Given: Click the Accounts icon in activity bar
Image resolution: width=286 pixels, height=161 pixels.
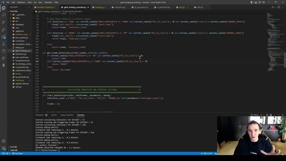Looking at the screenshot, I should (x=4, y=141).
